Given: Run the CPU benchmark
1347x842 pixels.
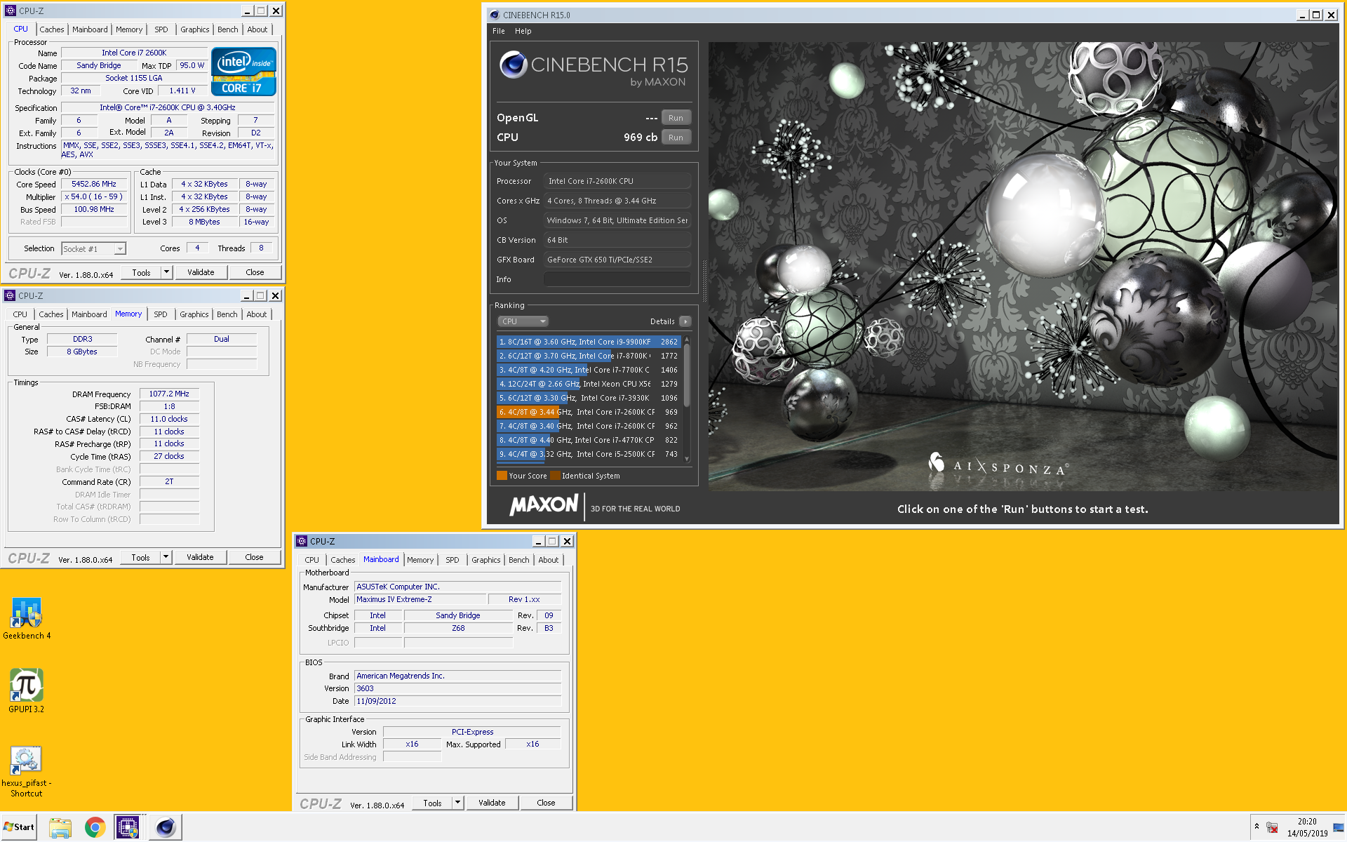Looking at the screenshot, I should pos(676,138).
